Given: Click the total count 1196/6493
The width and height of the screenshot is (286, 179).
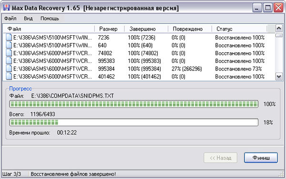Looking at the screenshot, I should 43,114.
